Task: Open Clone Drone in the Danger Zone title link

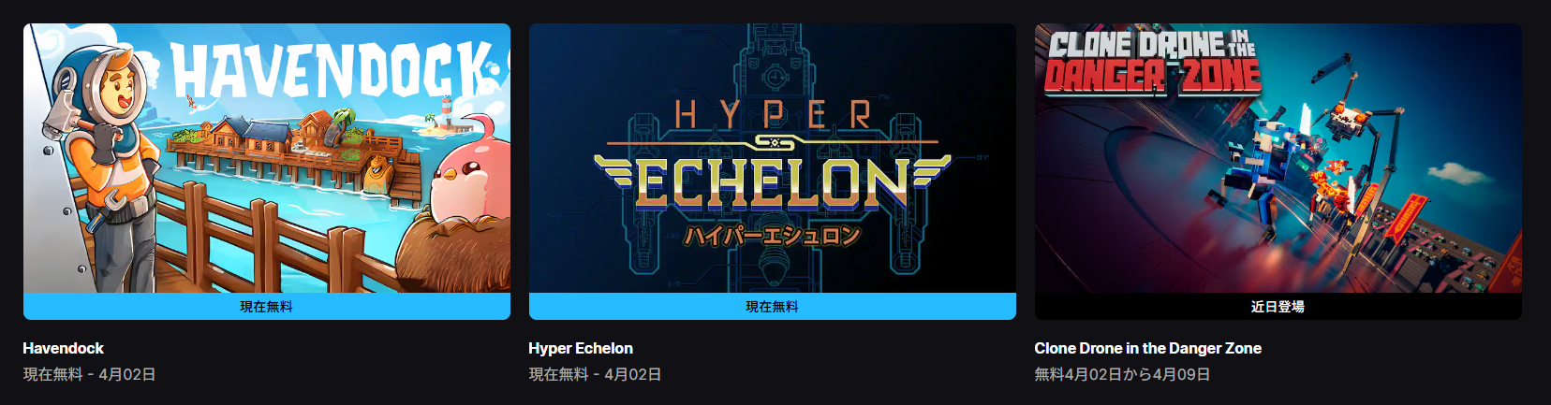Action: click(1148, 348)
